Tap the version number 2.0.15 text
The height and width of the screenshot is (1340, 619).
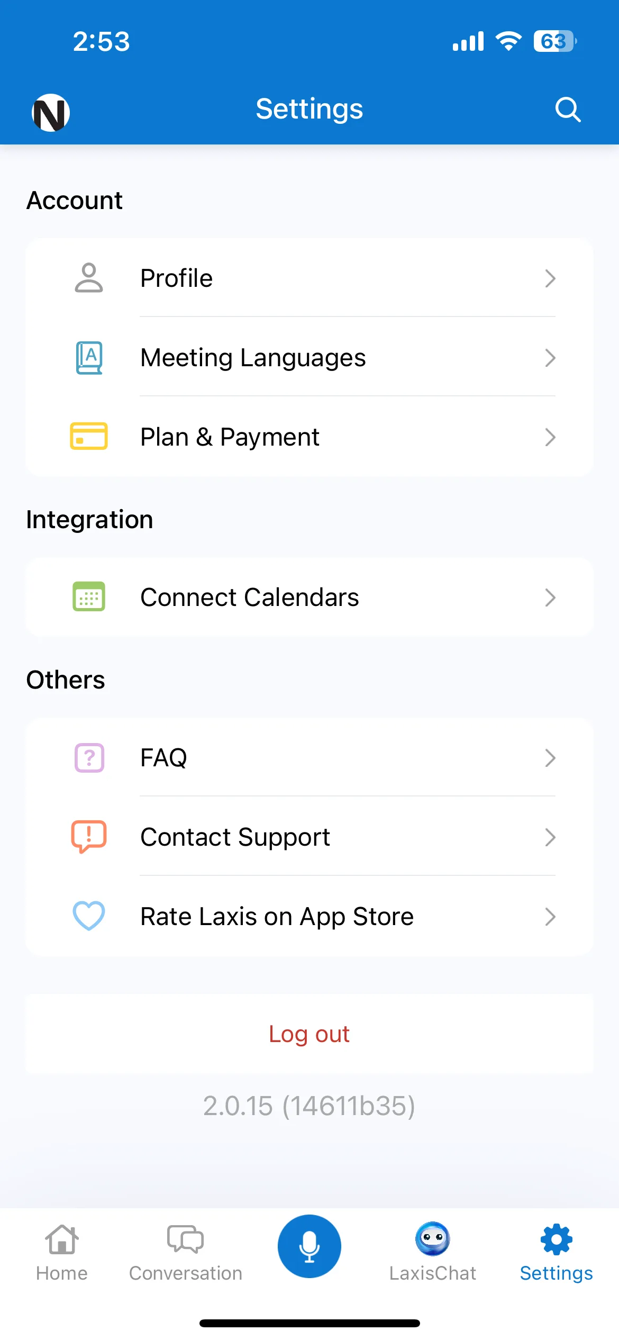pos(309,1106)
